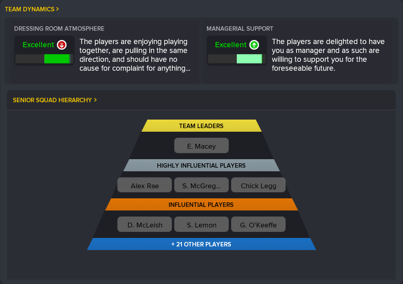Screen dimensions: 403x284
Task: Select player S. Lemon
Action: pyautogui.click(x=201, y=225)
